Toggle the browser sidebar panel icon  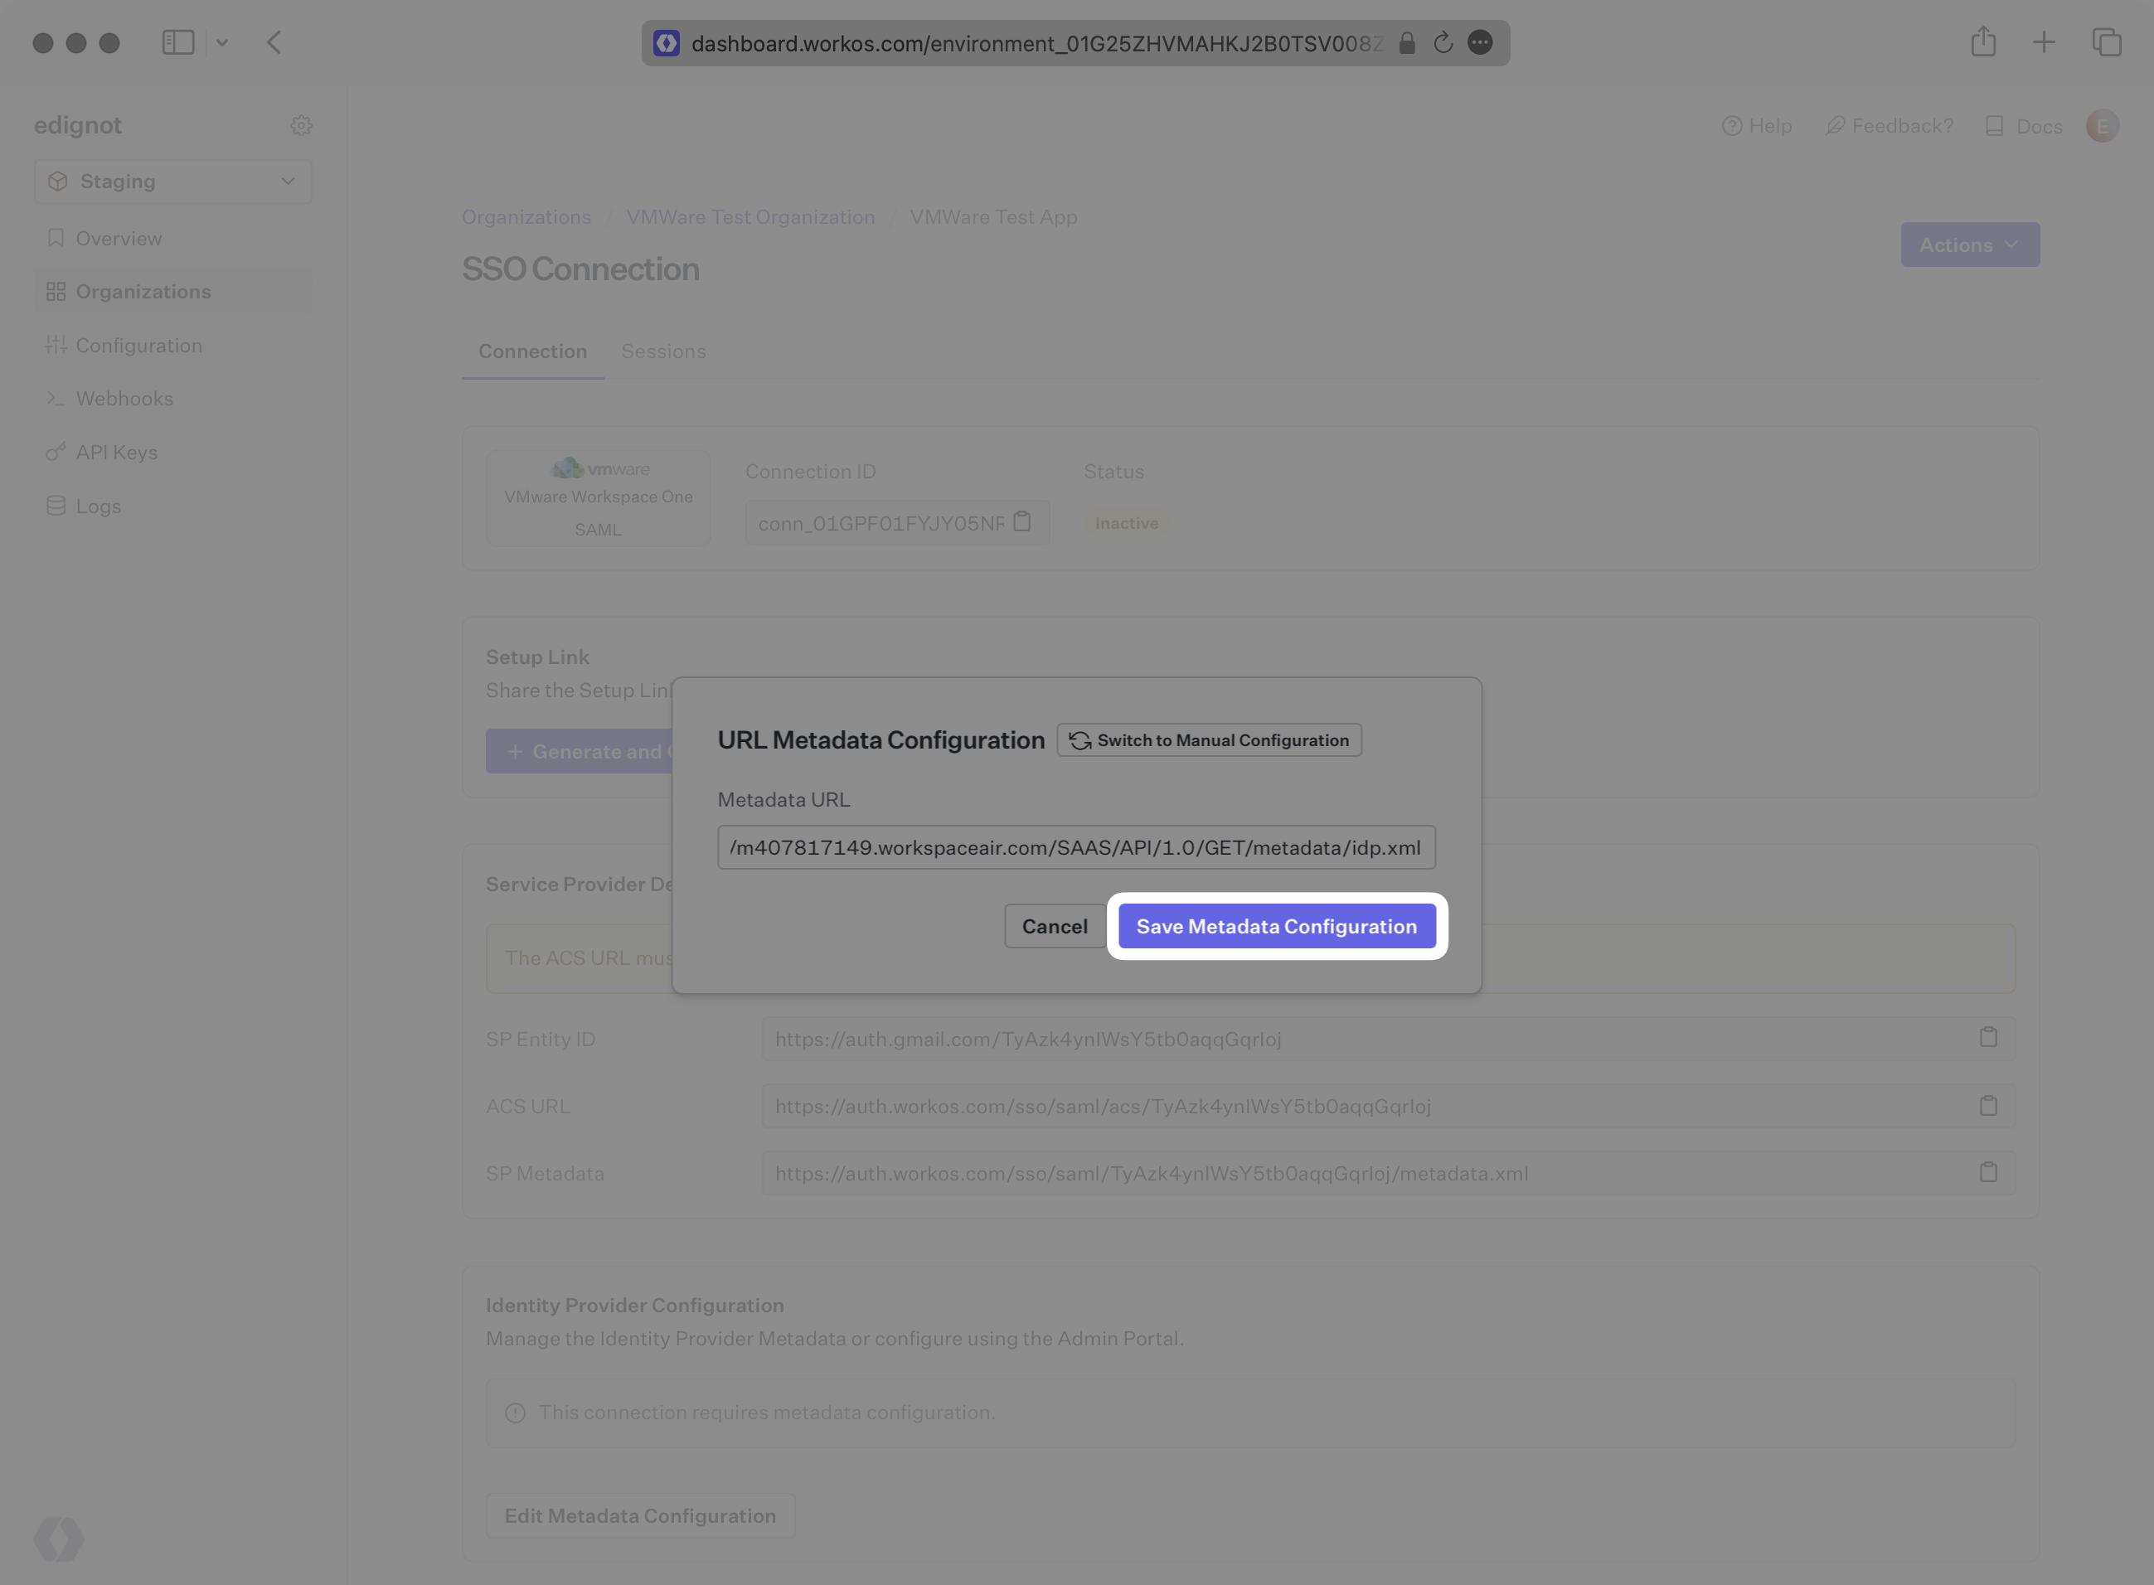[x=178, y=42]
